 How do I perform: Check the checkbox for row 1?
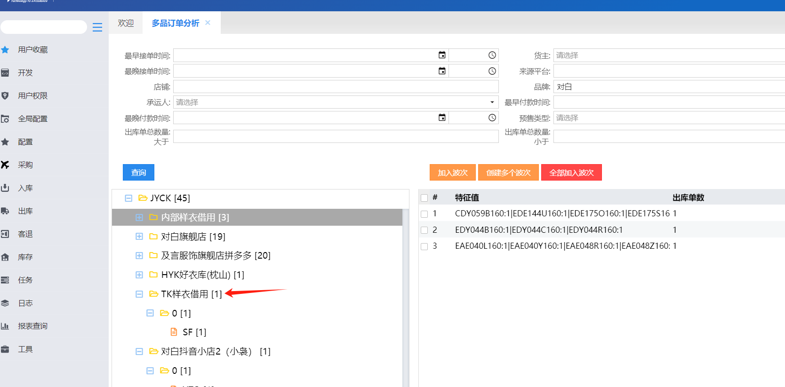click(x=424, y=214)
